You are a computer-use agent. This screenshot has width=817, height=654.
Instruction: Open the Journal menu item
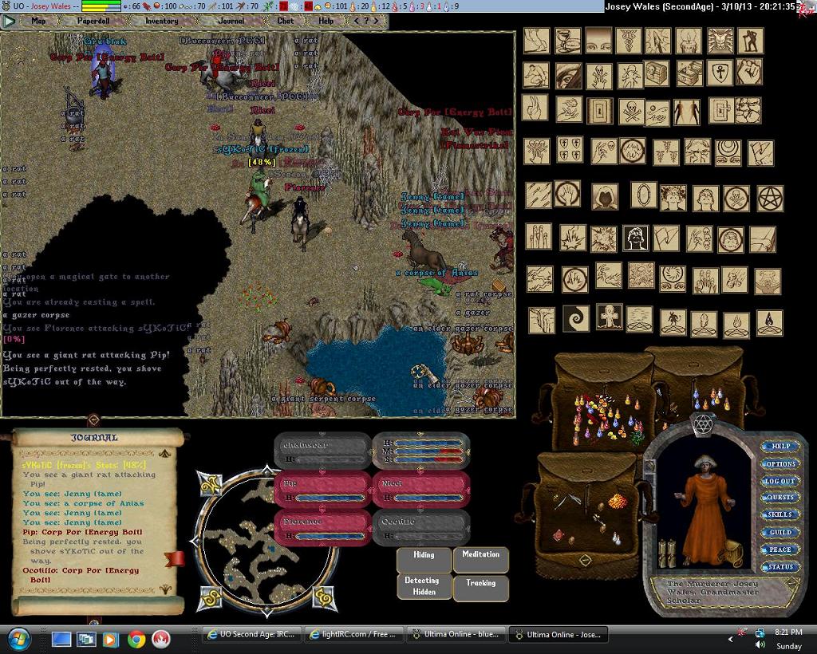point(231,22)
